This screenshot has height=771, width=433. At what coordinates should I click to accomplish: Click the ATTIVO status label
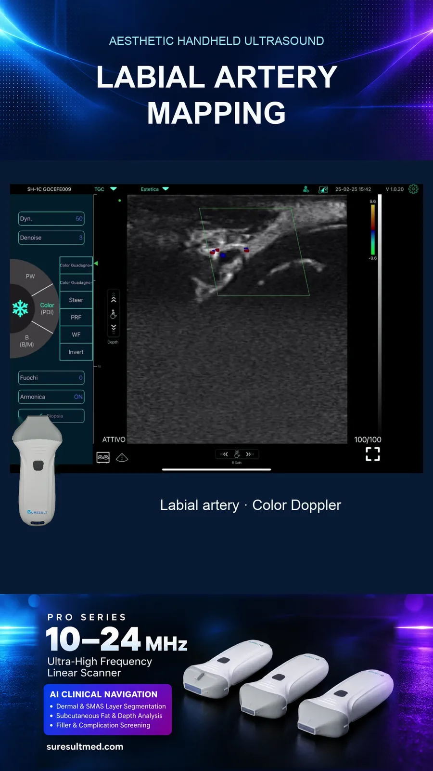[114, 439]
